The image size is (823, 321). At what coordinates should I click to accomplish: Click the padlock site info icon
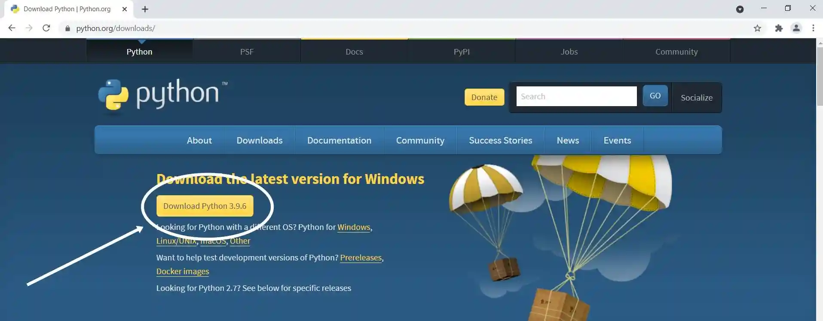click(67, 28)
